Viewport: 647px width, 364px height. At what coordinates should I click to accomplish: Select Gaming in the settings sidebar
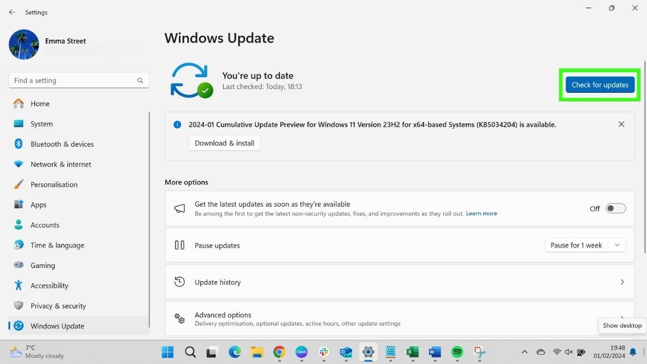pos(43,265)
